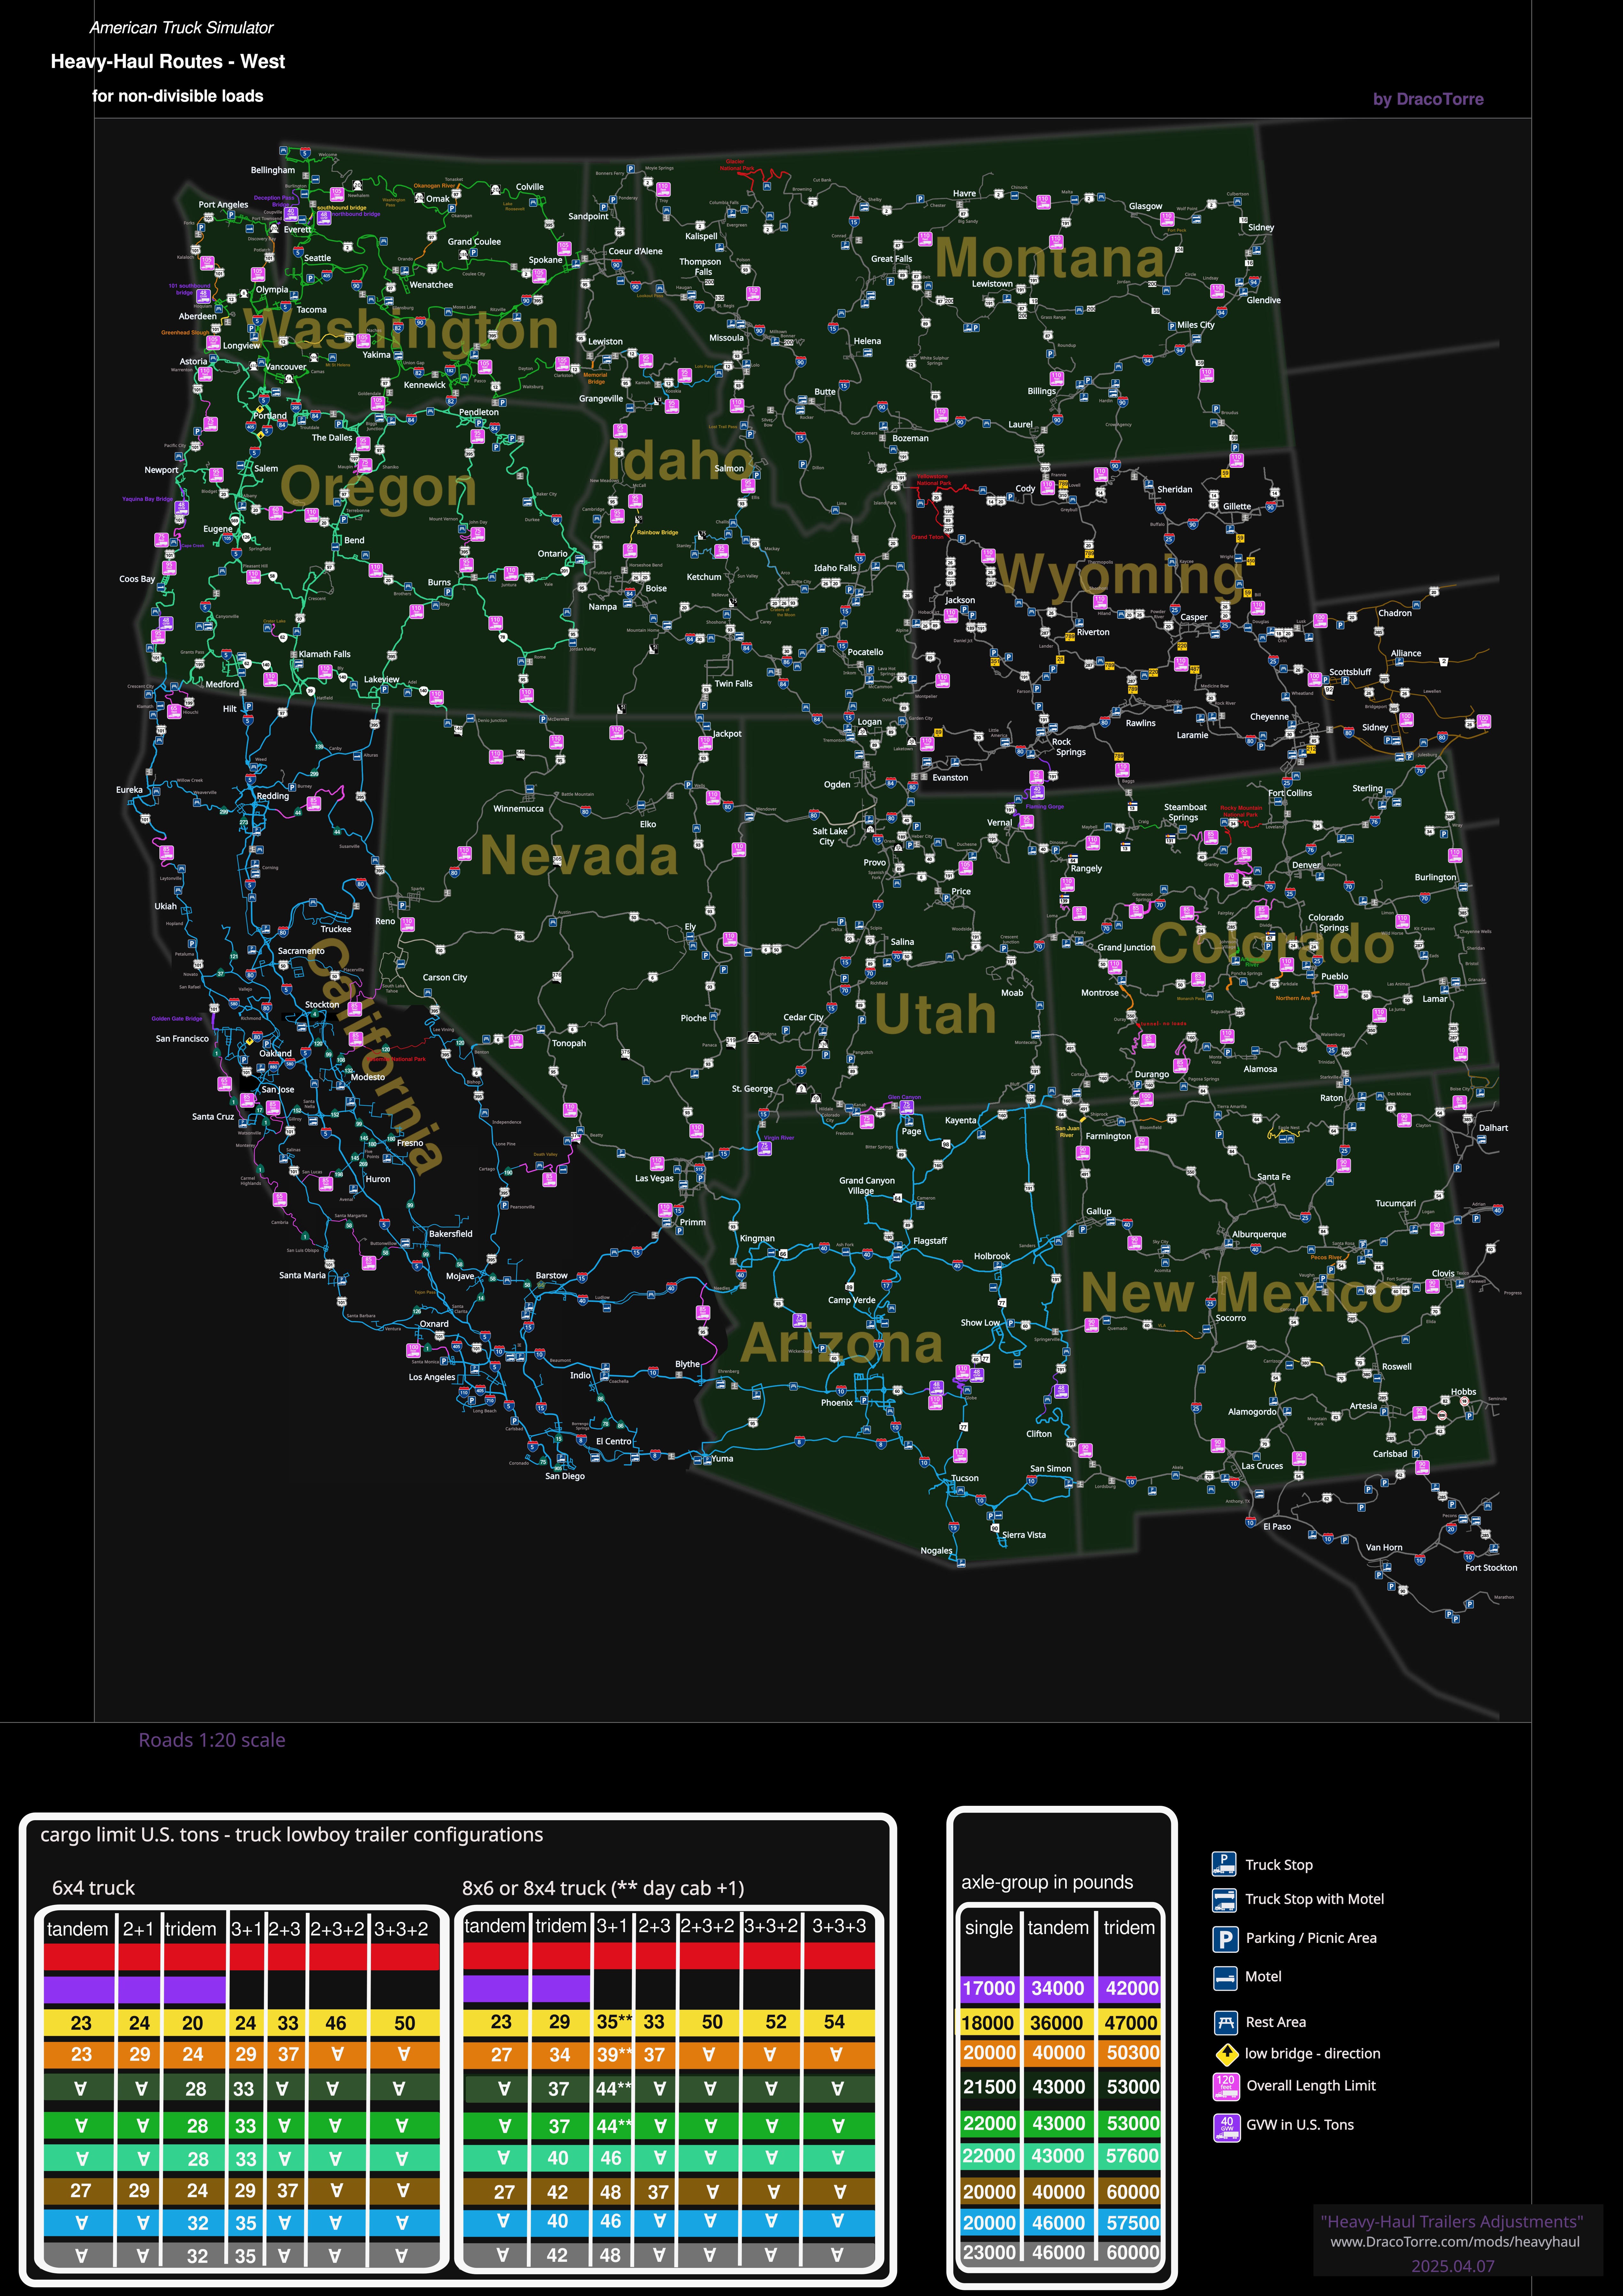This screenshot has height=2296, width=1623.
Task: Click the "Billings" city label
Action: 1041,391
